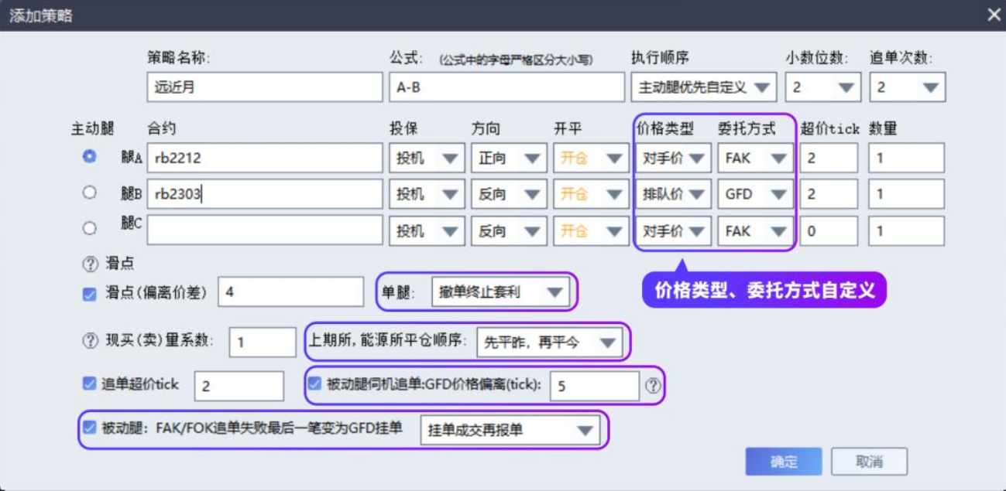Viewport: 1006px width, 491px height.
Task: Select 腿B as the active leg
Action: pos(90,193)
